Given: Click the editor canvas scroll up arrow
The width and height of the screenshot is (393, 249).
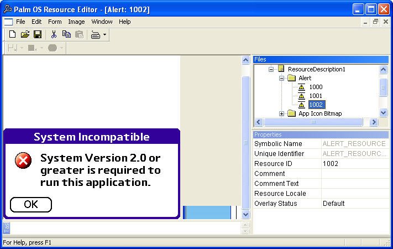Looking at the screenshot, I should (246, 60).
